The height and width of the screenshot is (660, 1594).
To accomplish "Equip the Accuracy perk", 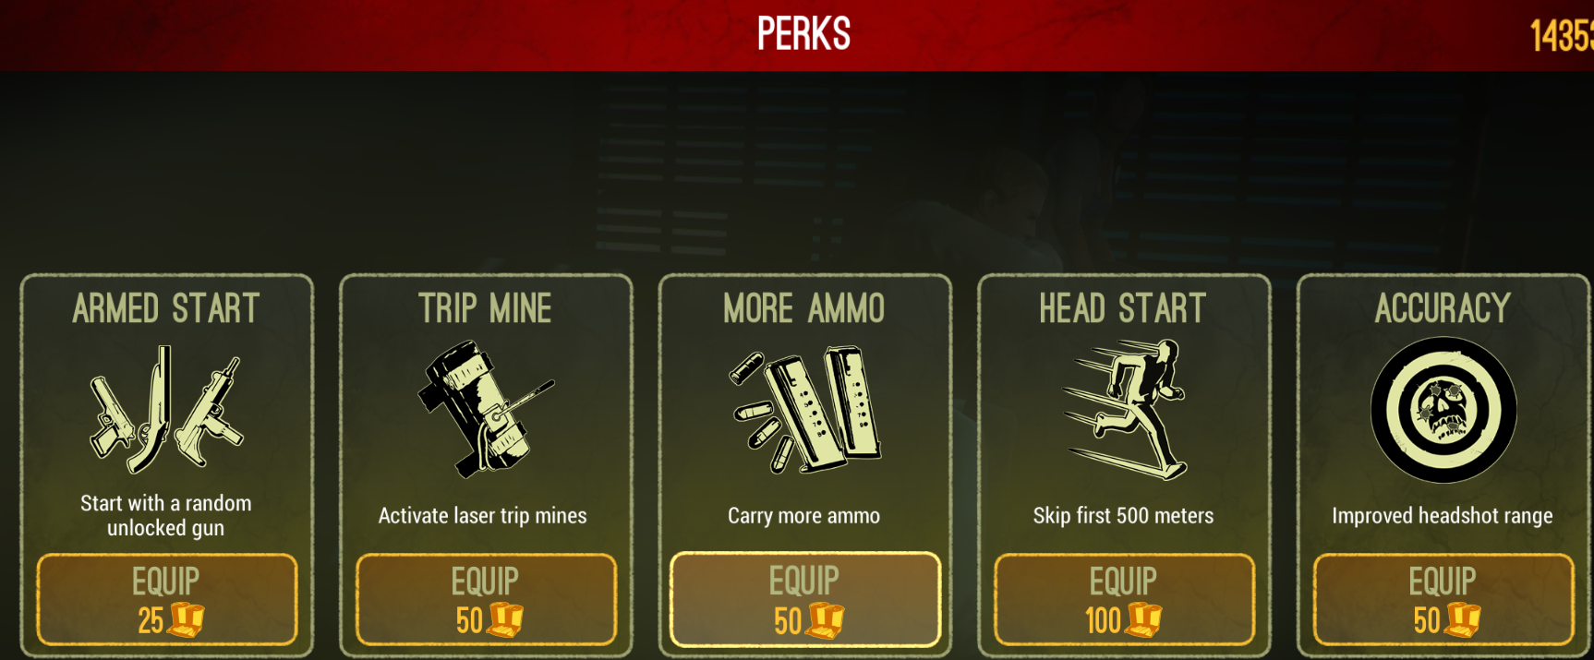I will point(1443,599).
